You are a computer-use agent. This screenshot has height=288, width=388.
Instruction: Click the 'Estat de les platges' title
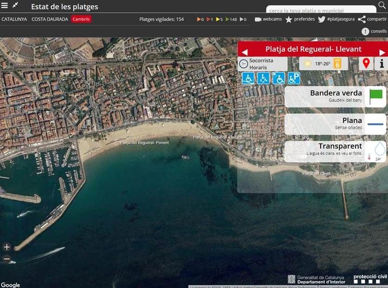point(65,6)
